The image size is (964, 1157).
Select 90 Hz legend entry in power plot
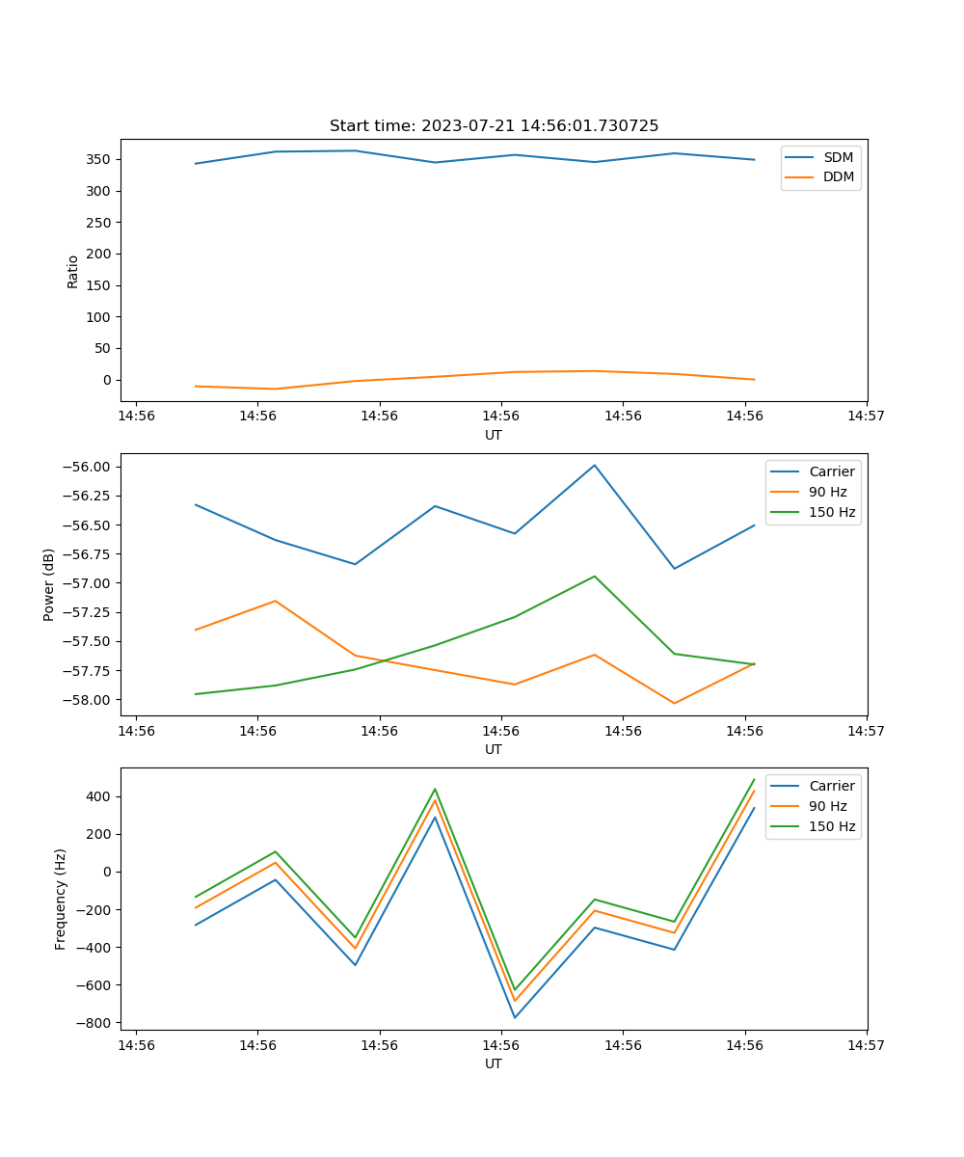click(827, 492)
